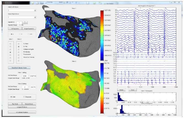Image resolution: width=184 pixels, height=118 pixels.
Task: Decrease Segment ID with the minus button
Action: pyautogui.click(x=23, y=22)
